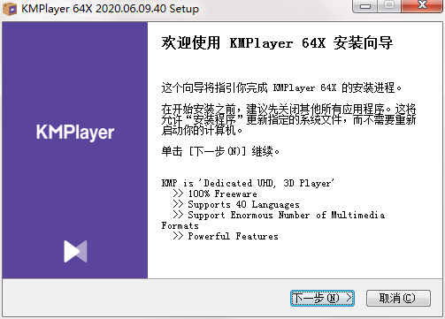Click the KMPlayer play logo icon

[75, 251]
